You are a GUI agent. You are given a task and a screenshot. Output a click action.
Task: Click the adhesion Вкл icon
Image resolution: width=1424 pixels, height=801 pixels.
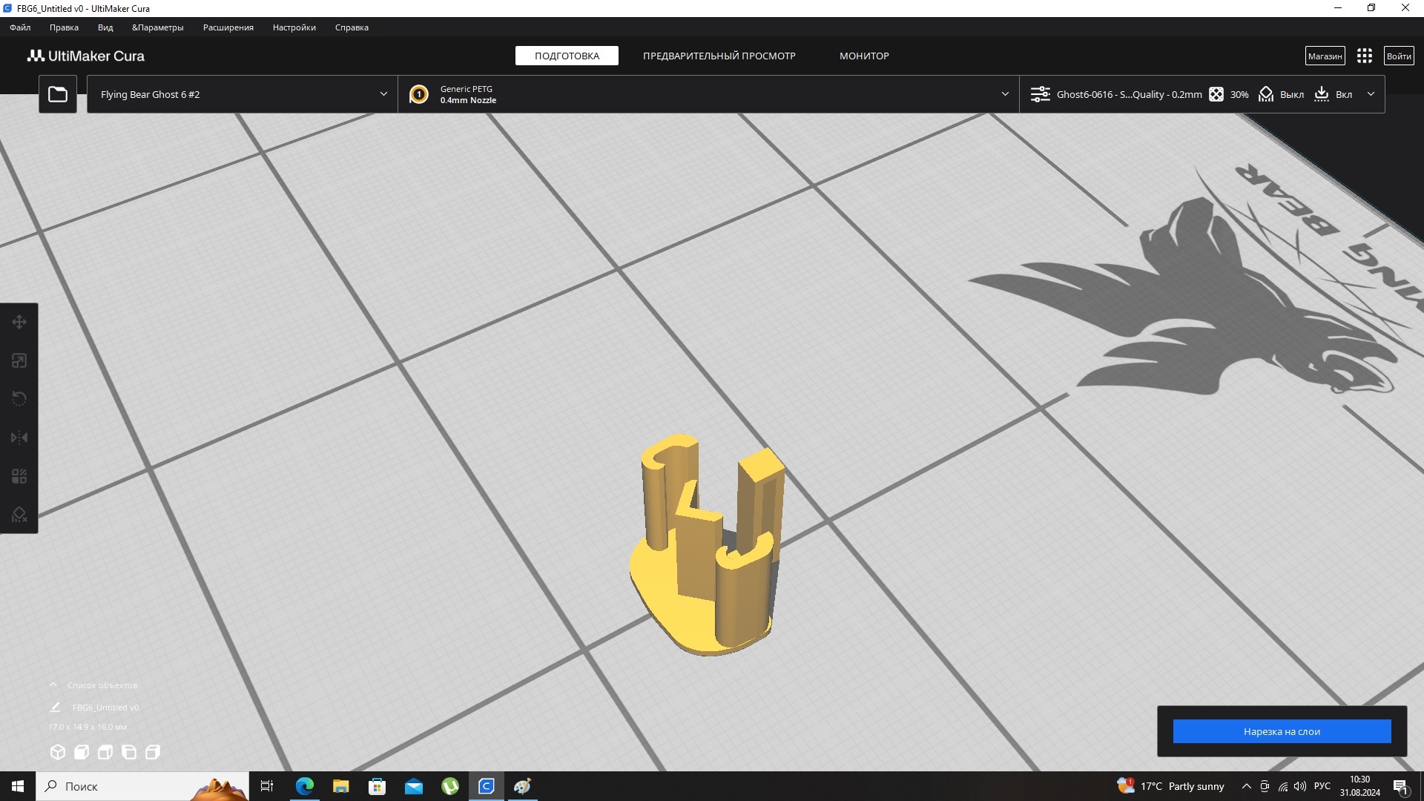click(x=1322, y=94)
